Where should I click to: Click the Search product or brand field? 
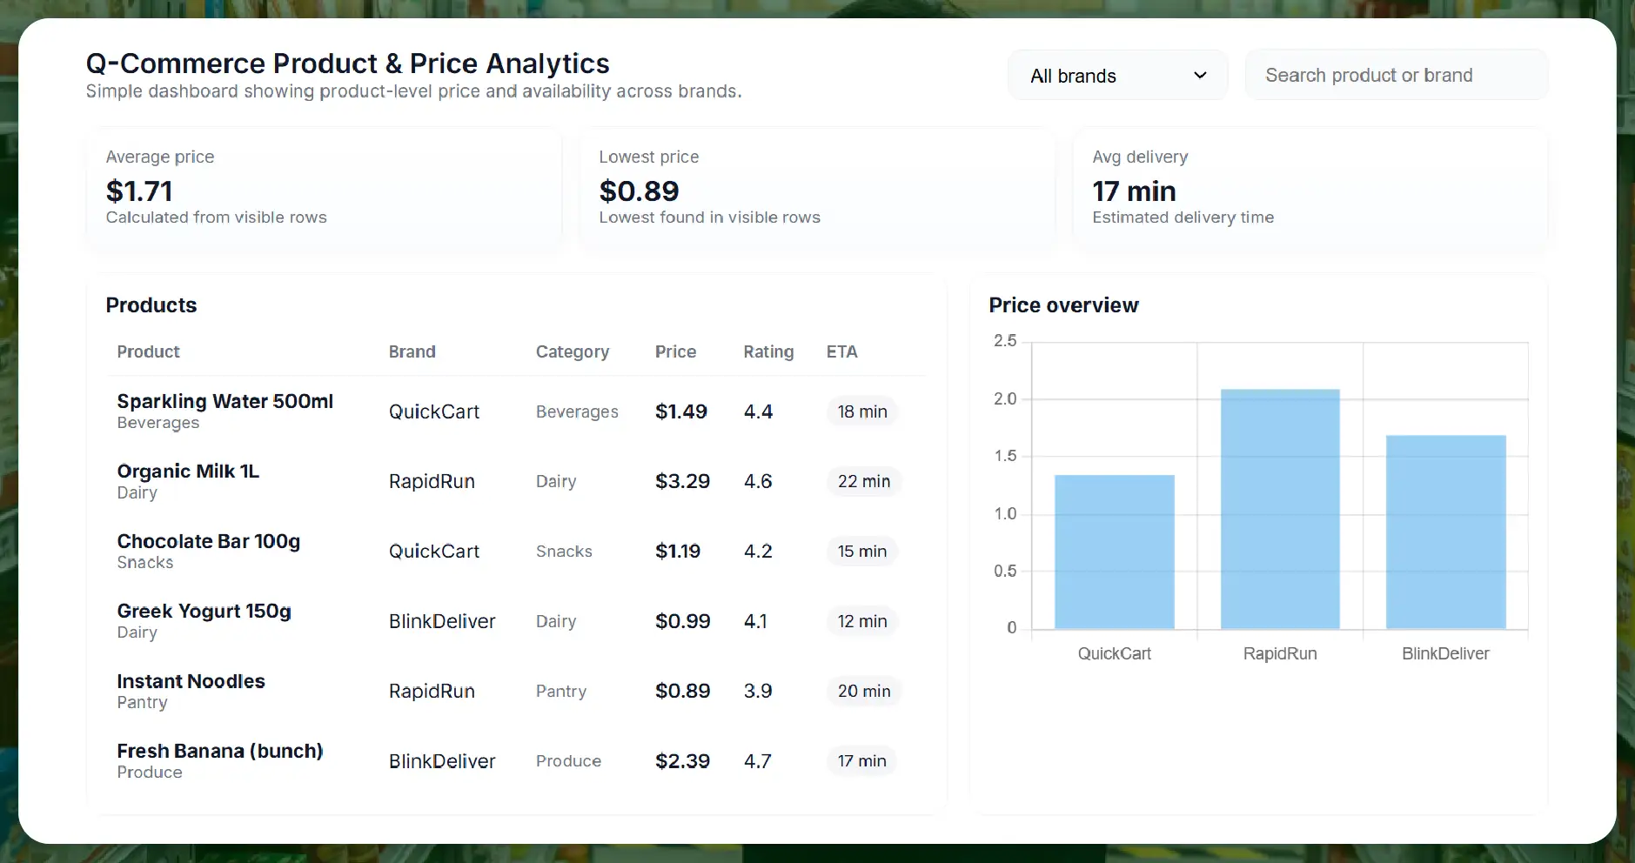(1395, 75)
